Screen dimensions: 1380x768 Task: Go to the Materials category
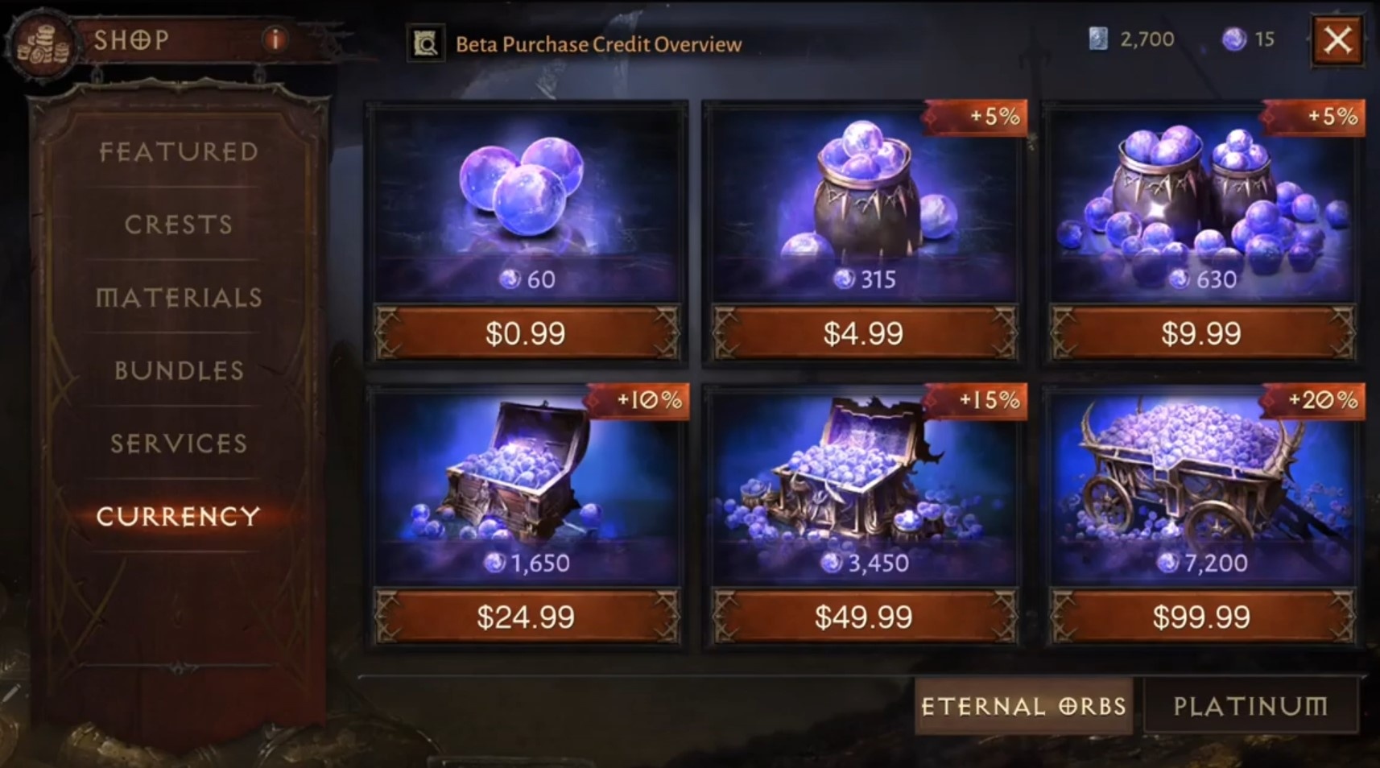(179, 297)
